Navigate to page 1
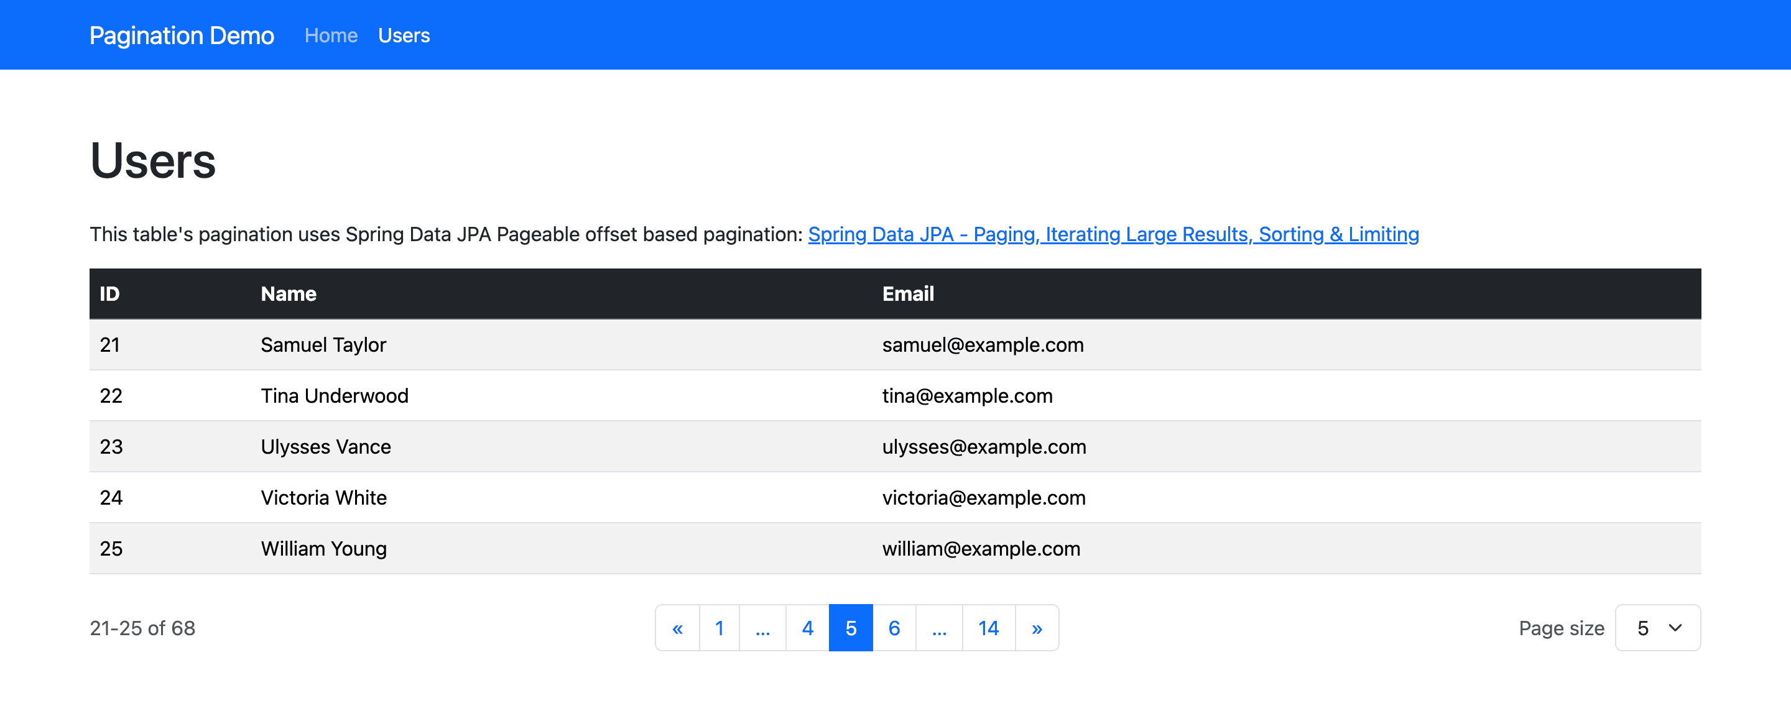This screenshot has height=711, width=1791. [719, 628]
